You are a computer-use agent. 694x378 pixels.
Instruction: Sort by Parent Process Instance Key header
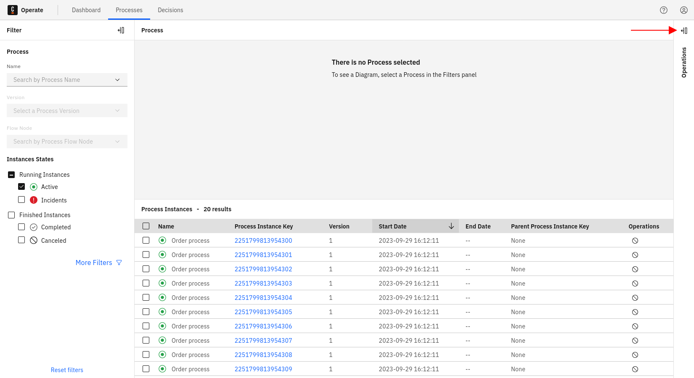[x=550, y=226]
